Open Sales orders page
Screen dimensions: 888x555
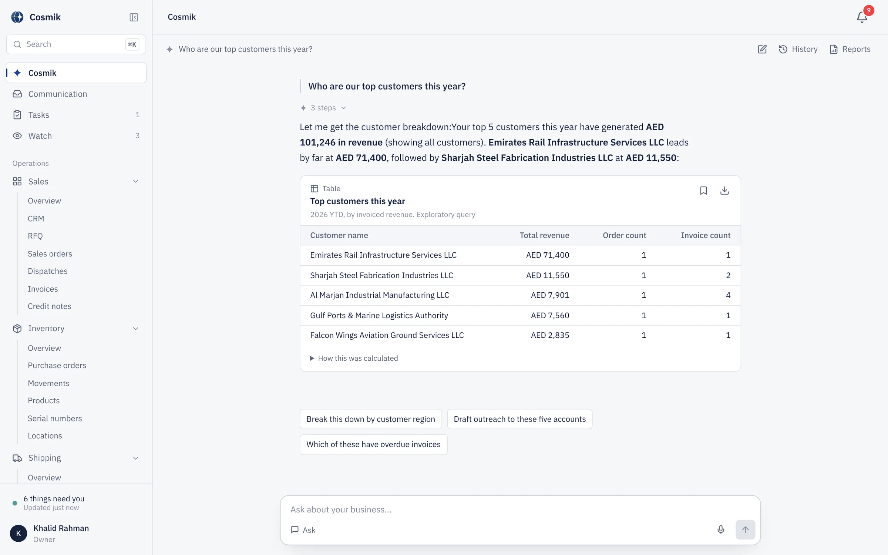(x=50, y=254)
